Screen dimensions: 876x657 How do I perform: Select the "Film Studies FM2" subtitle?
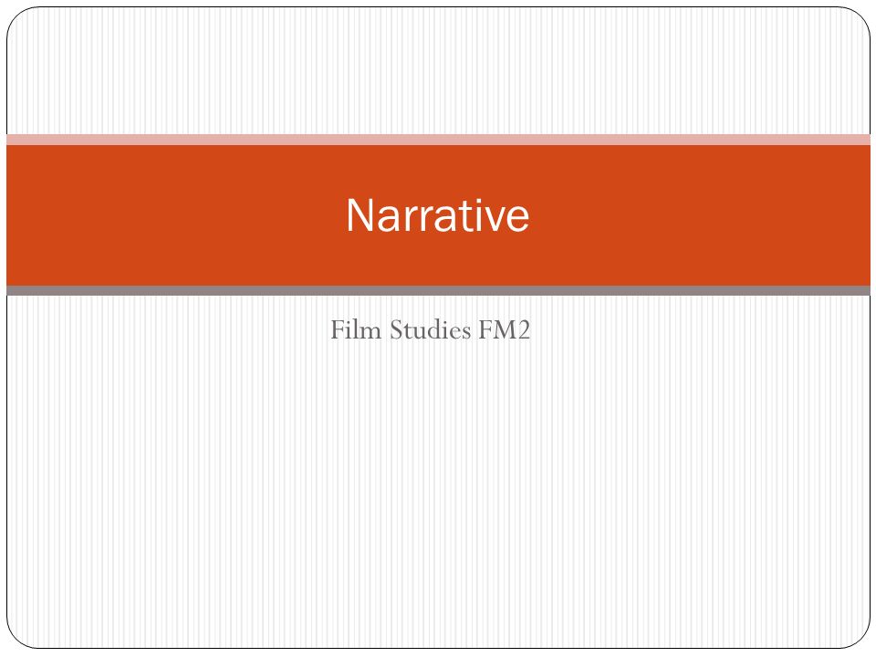click(430, 329)
